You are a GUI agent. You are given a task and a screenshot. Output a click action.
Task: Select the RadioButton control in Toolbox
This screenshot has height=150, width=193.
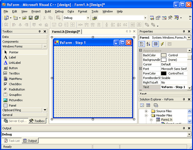pos(17,89)
